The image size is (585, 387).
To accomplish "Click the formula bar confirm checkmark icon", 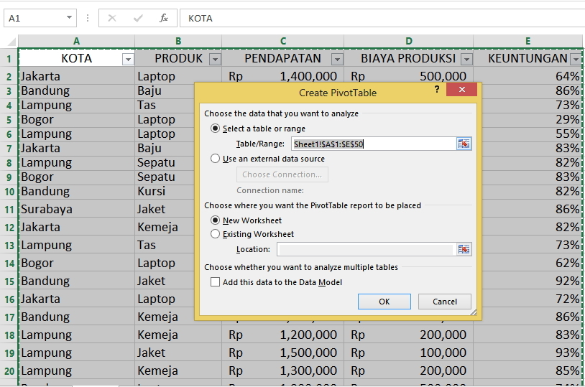I will pyautogui.click(x=138, y=18).
